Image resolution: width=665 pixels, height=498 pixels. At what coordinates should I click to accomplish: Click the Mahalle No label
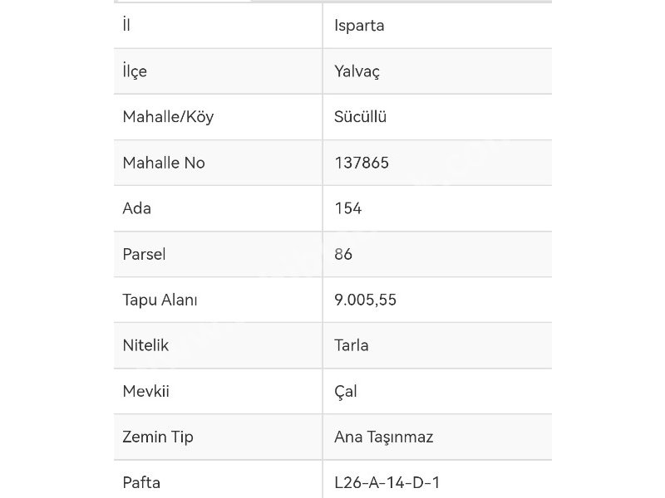click(164, 163)
